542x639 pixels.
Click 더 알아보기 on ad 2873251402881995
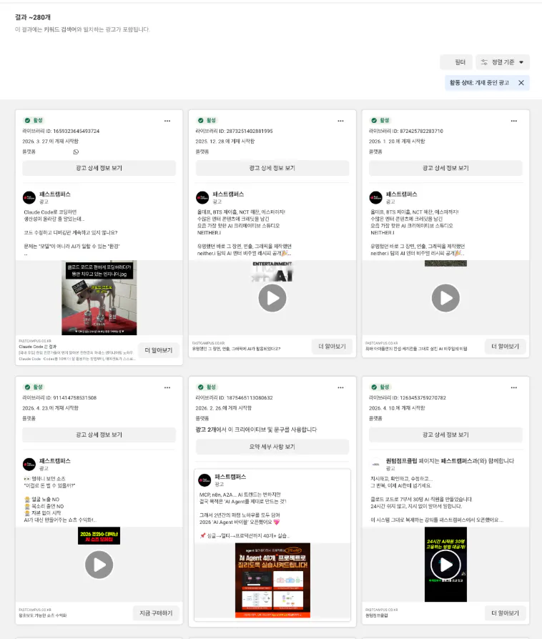332,347
